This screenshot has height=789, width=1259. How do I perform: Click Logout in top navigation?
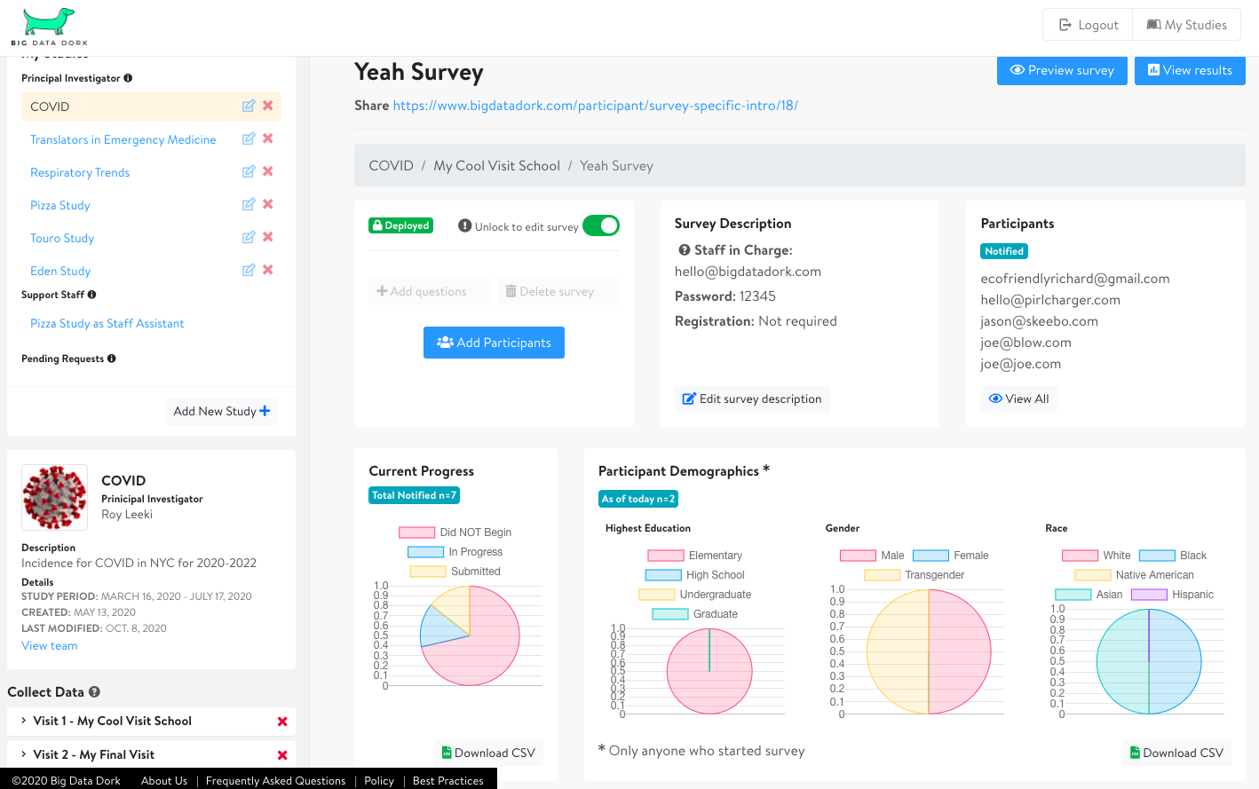[1088, 25]
